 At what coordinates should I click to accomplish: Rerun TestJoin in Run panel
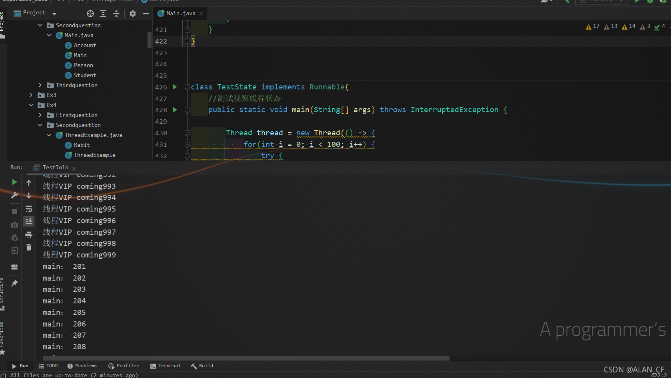[x=14, y=182]
